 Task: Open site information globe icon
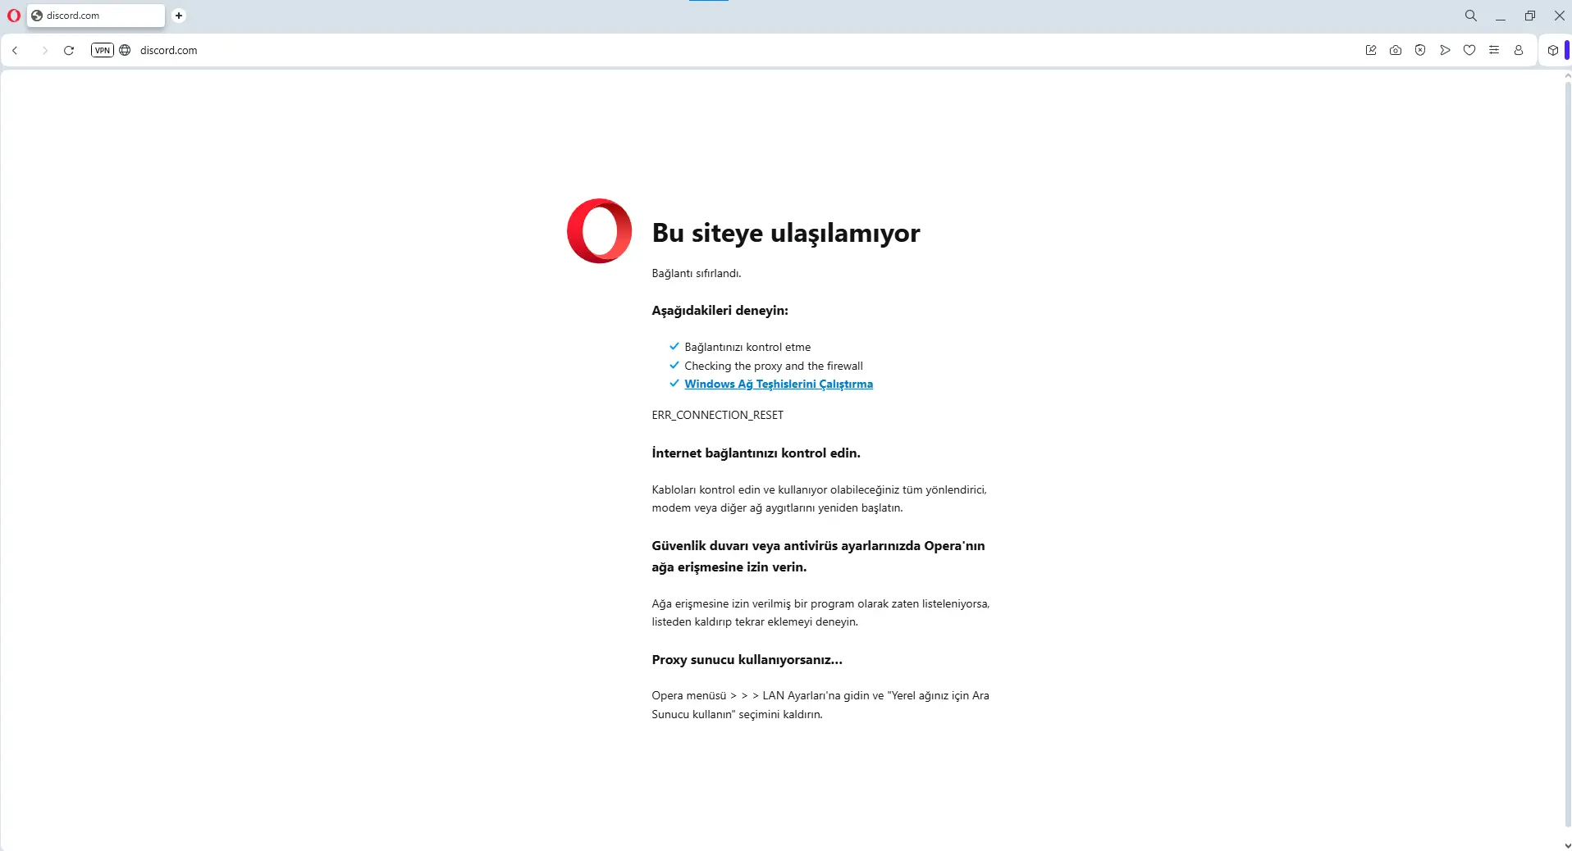click(125, 50)
